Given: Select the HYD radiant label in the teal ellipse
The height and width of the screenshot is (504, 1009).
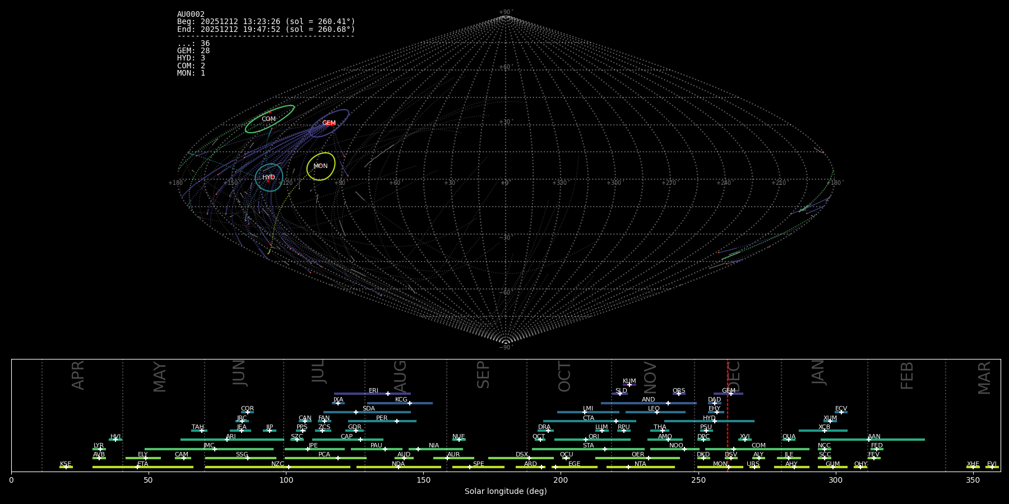Looking at the screenshot, I should point(269,178).
